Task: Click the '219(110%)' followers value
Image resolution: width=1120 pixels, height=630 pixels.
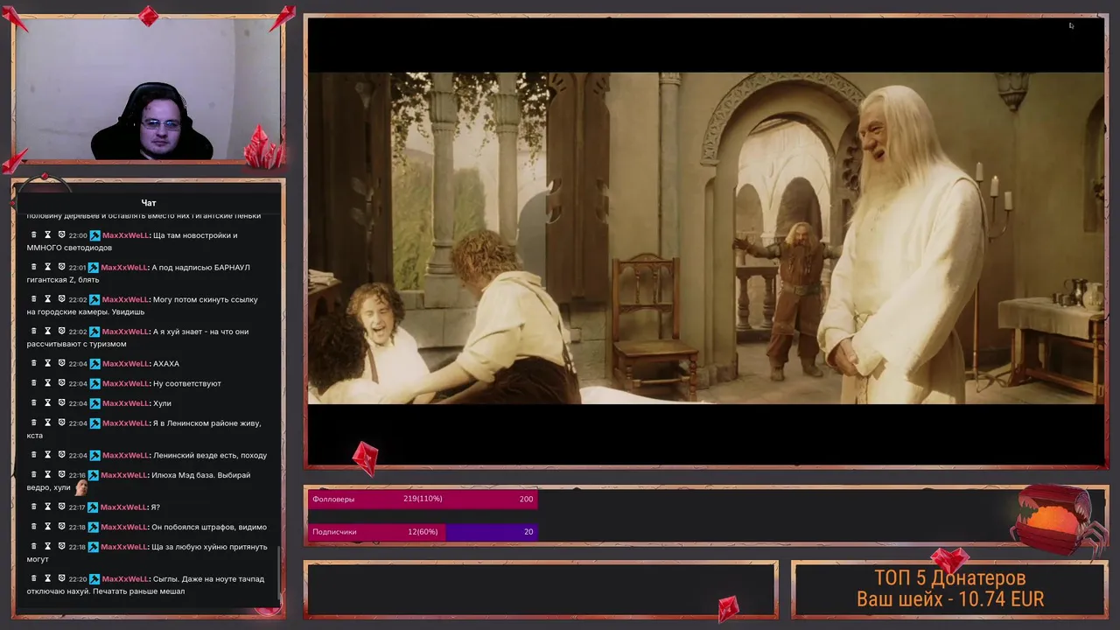Action: [423, 499]
